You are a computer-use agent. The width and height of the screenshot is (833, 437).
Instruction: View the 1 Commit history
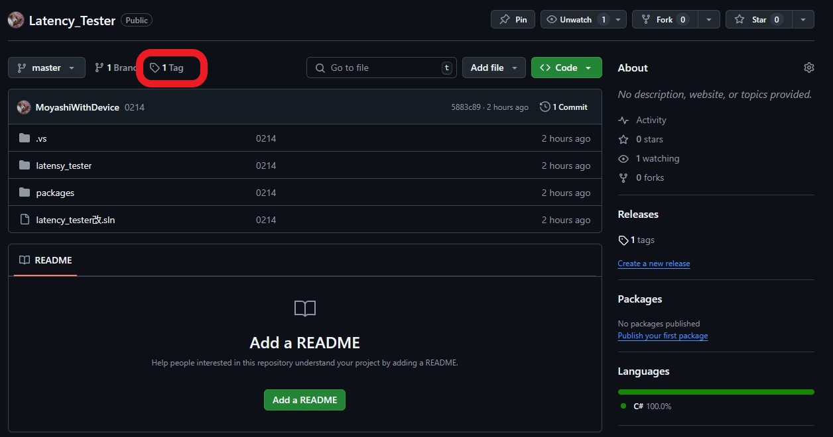click(x=564, y=107)
